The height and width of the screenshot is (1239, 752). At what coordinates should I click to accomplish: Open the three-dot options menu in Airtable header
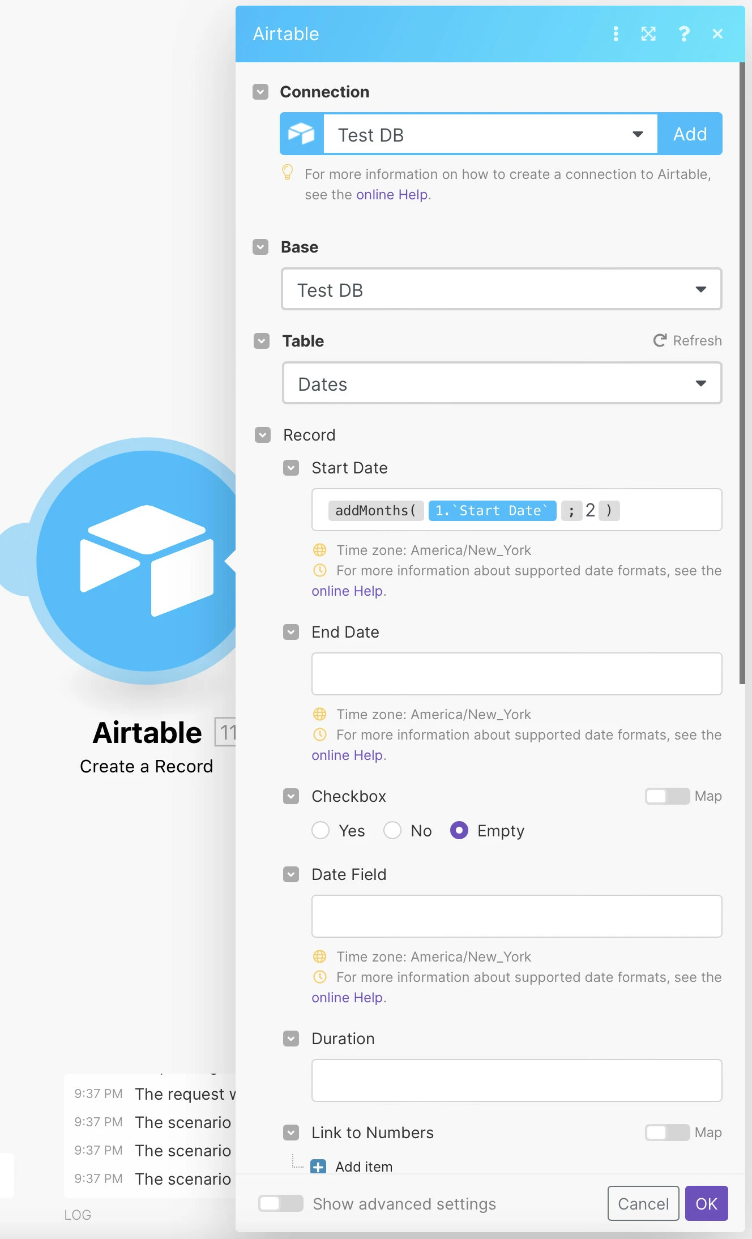(616, 34)
